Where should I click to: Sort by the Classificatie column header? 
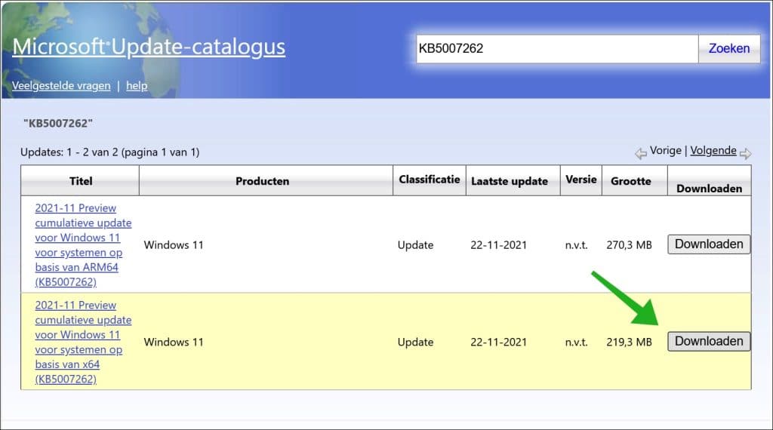(x=430, y=180)
